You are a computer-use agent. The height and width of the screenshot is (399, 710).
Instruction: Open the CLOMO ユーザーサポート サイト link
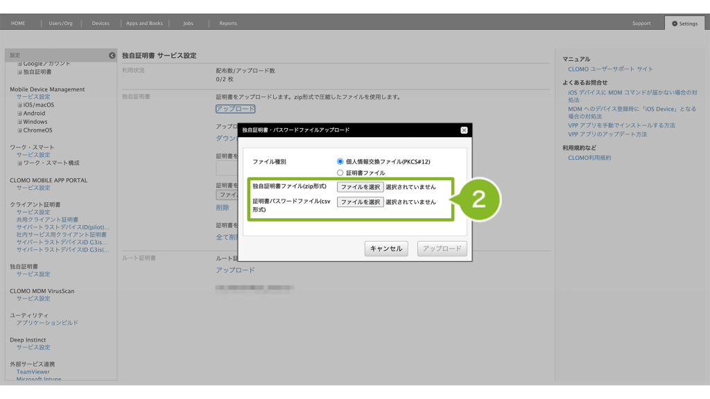point(610,69)
